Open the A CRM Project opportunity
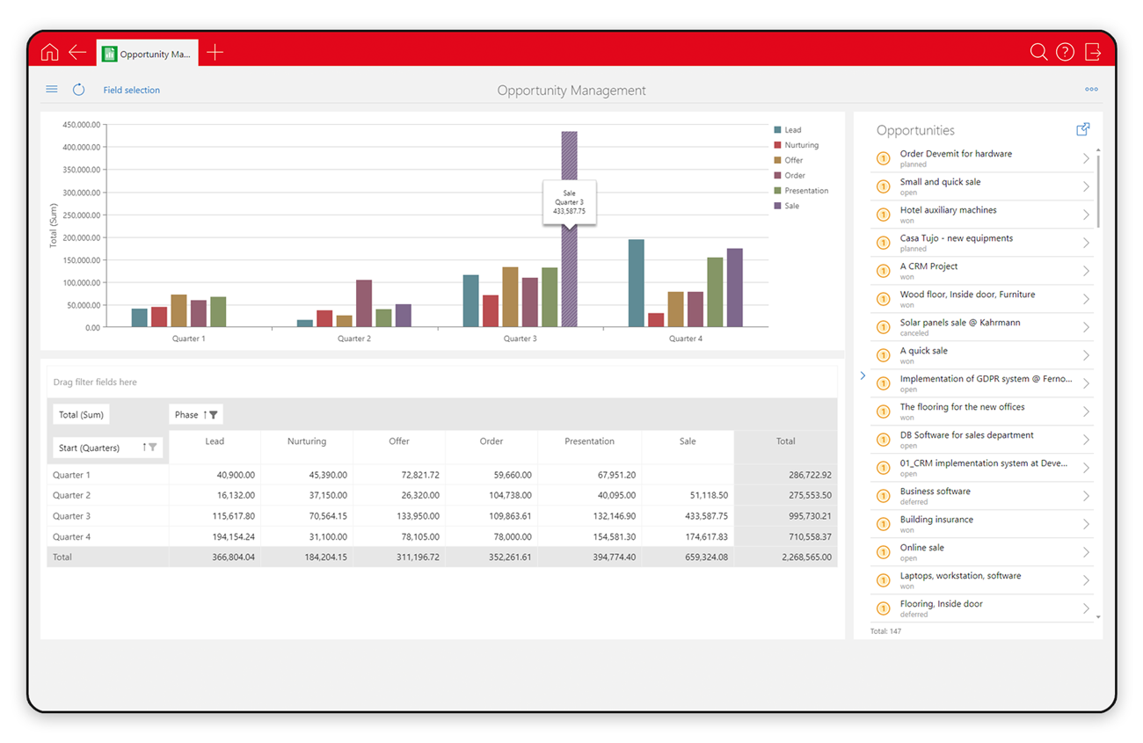 982,271
